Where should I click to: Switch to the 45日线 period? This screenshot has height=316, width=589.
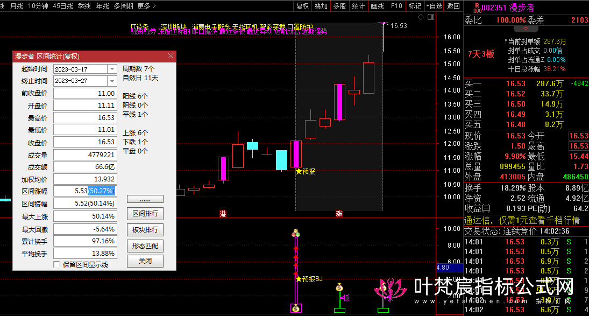(63, 6)
